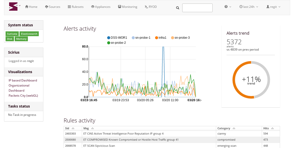295x148 pixels.
Task: Click the 5372 alerts count
Action: 234,42
